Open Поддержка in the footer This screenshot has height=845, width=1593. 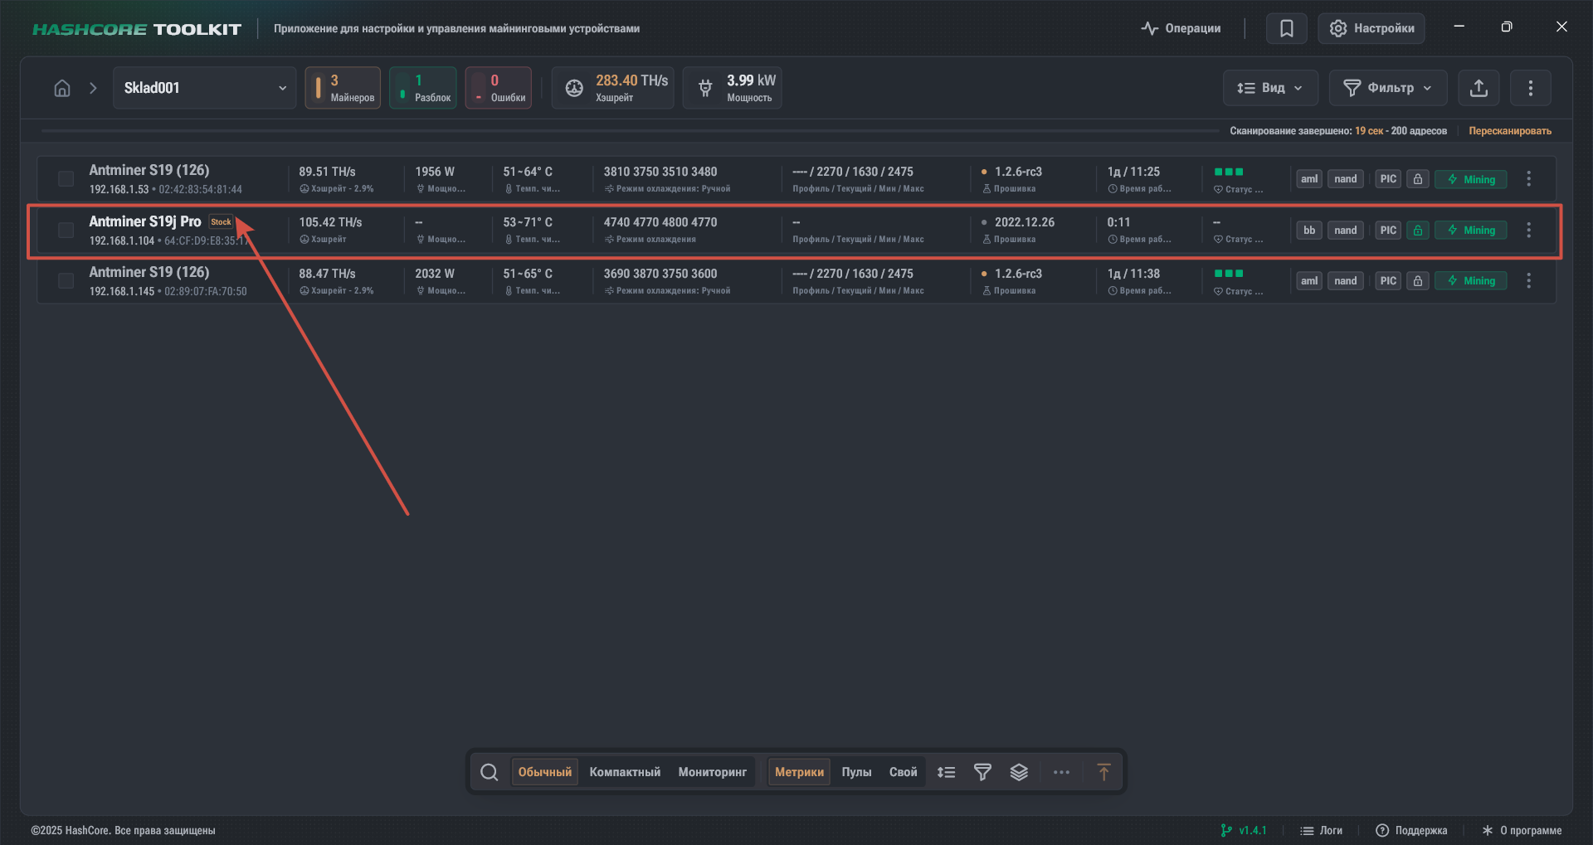[1411, 830]
